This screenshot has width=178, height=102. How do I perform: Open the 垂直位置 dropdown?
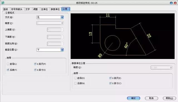point(50,50)
